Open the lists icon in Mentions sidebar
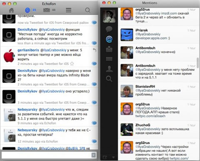200x161 pixels. coord(109,59)
